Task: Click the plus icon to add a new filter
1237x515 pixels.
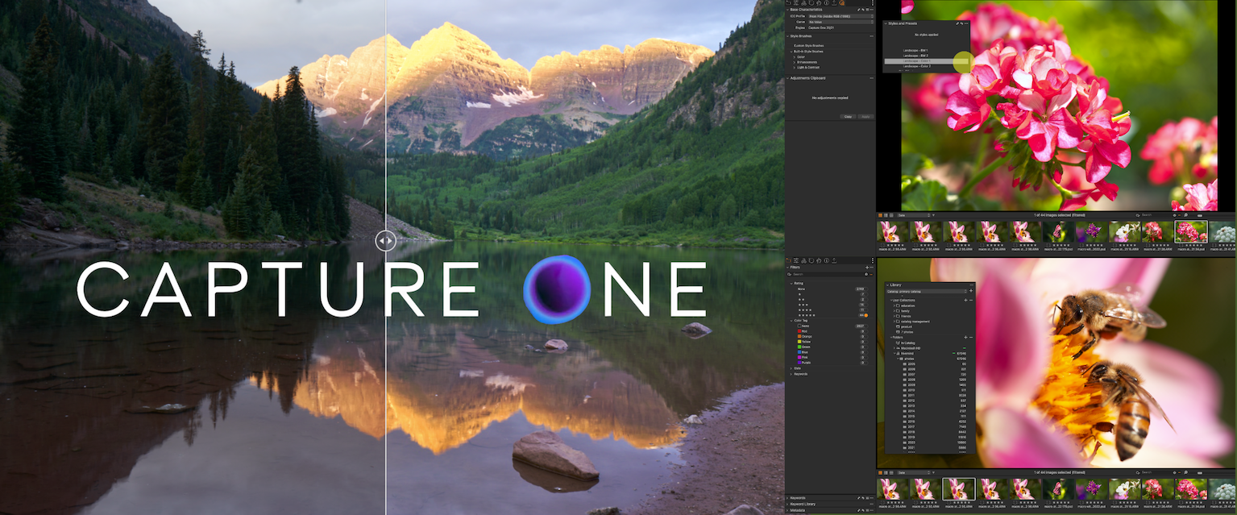Action: tap(866, 268)
